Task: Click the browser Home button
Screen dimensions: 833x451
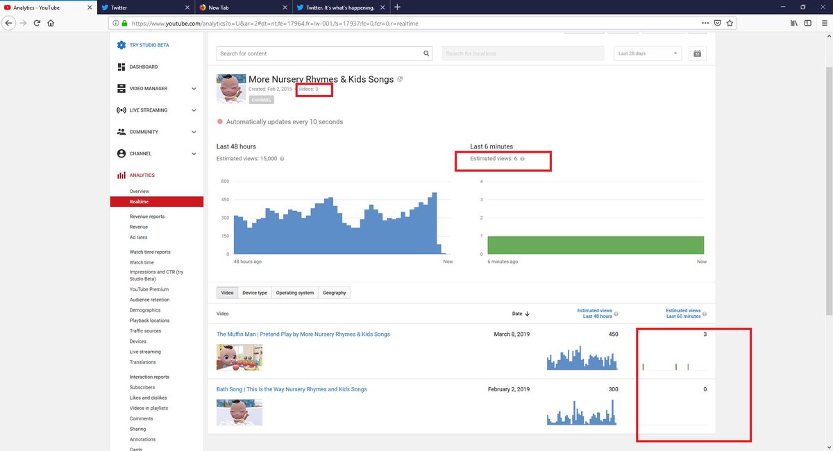Action: click(x=51, y=23)
